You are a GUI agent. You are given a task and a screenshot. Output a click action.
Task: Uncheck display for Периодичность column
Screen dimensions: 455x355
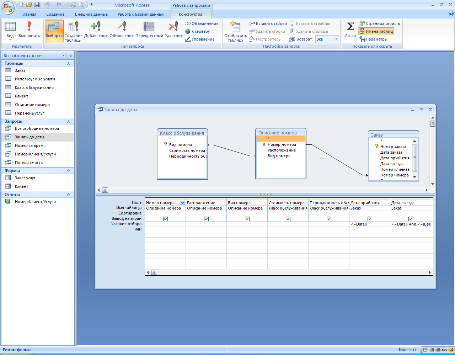[x=329, y=219]
